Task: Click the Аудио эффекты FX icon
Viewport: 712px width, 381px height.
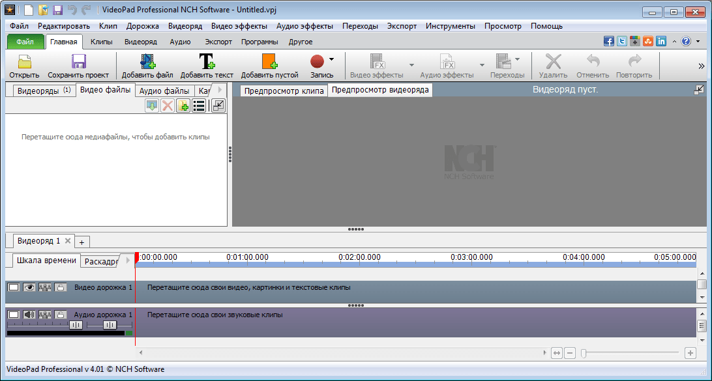Action: (447, 61)
